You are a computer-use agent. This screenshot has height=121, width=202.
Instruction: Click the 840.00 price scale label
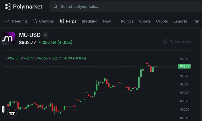pos(184,118)
